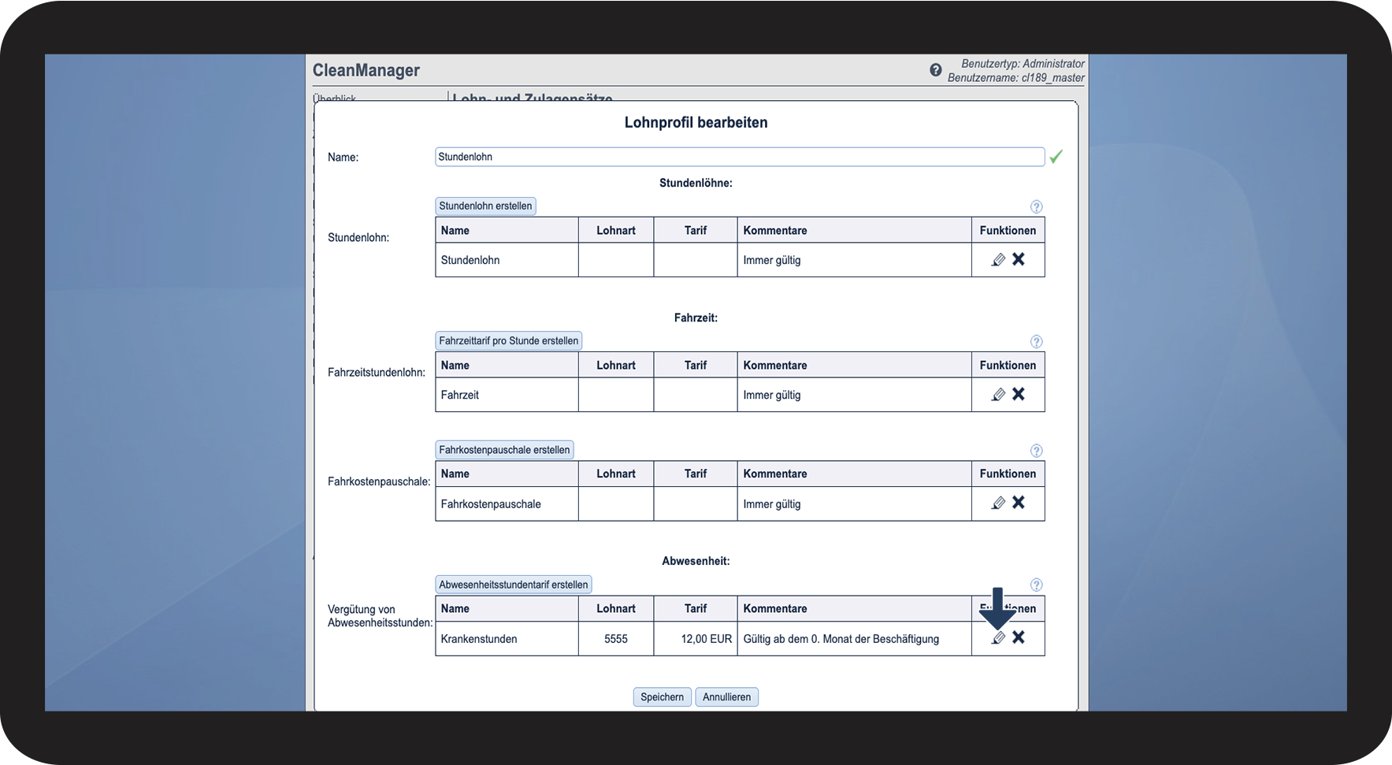Click the Lohnprofil bearbeiten dialog heading

point(696,122)
